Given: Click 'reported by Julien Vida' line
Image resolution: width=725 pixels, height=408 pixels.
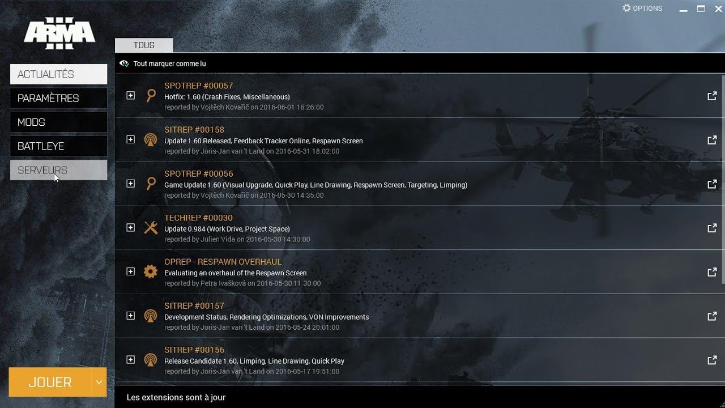Looking at the screenshot, I should click(x=237, y=239).
